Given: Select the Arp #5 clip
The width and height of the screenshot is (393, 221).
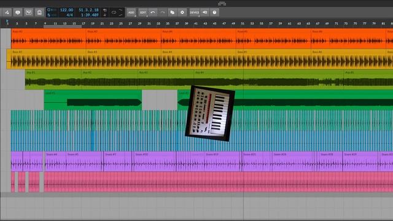Looking at the screenshot, I should click(368, 79).
